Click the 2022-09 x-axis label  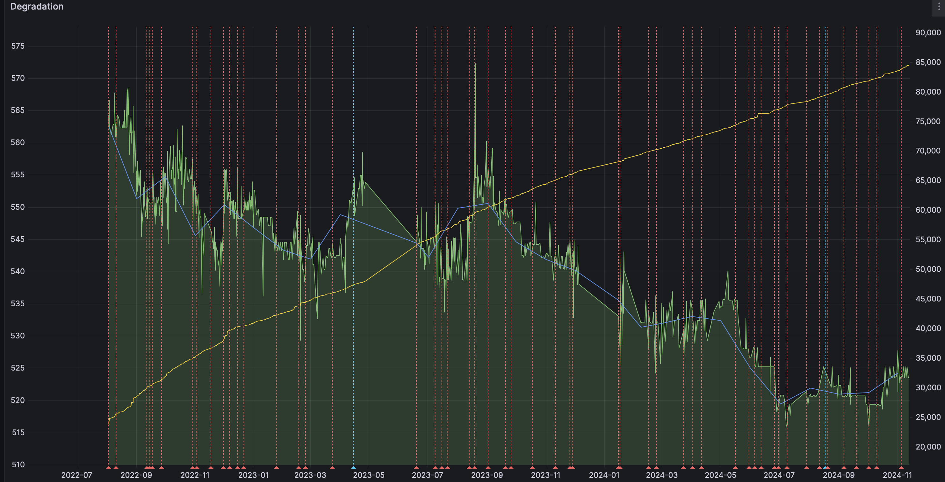point(136,475)
